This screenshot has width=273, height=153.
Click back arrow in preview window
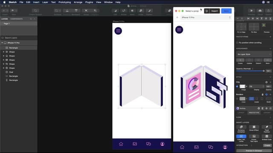(x=177, y=17)
